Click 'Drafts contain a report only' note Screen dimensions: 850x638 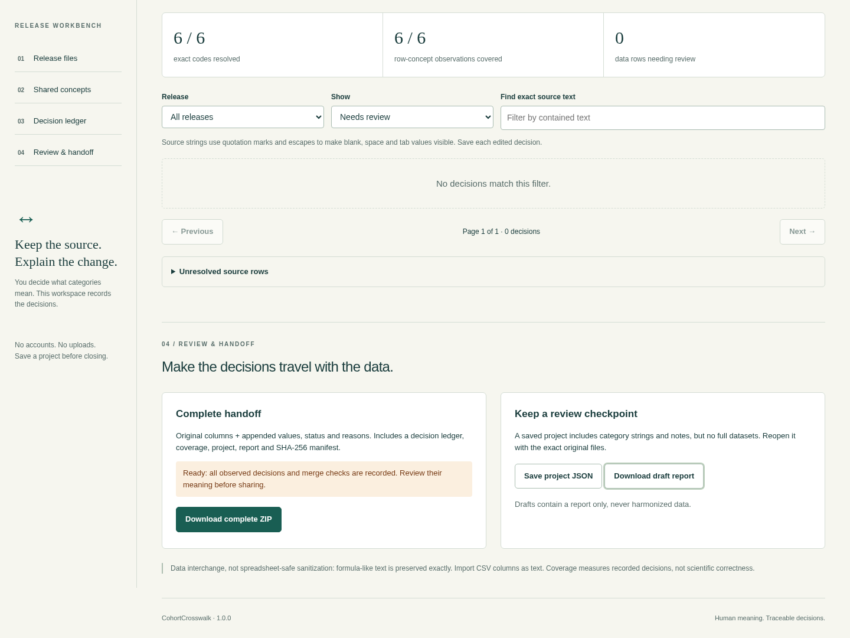pos(603,504)
